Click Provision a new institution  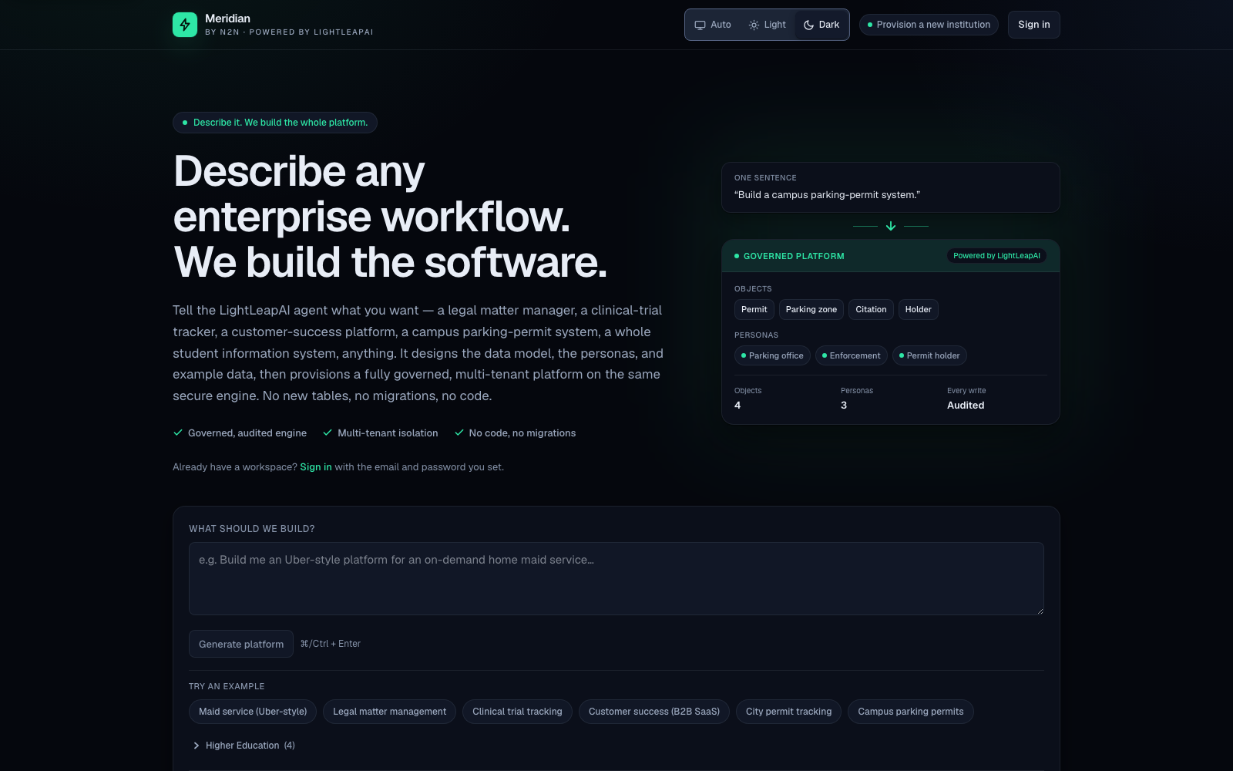click(x=929, y=25)
